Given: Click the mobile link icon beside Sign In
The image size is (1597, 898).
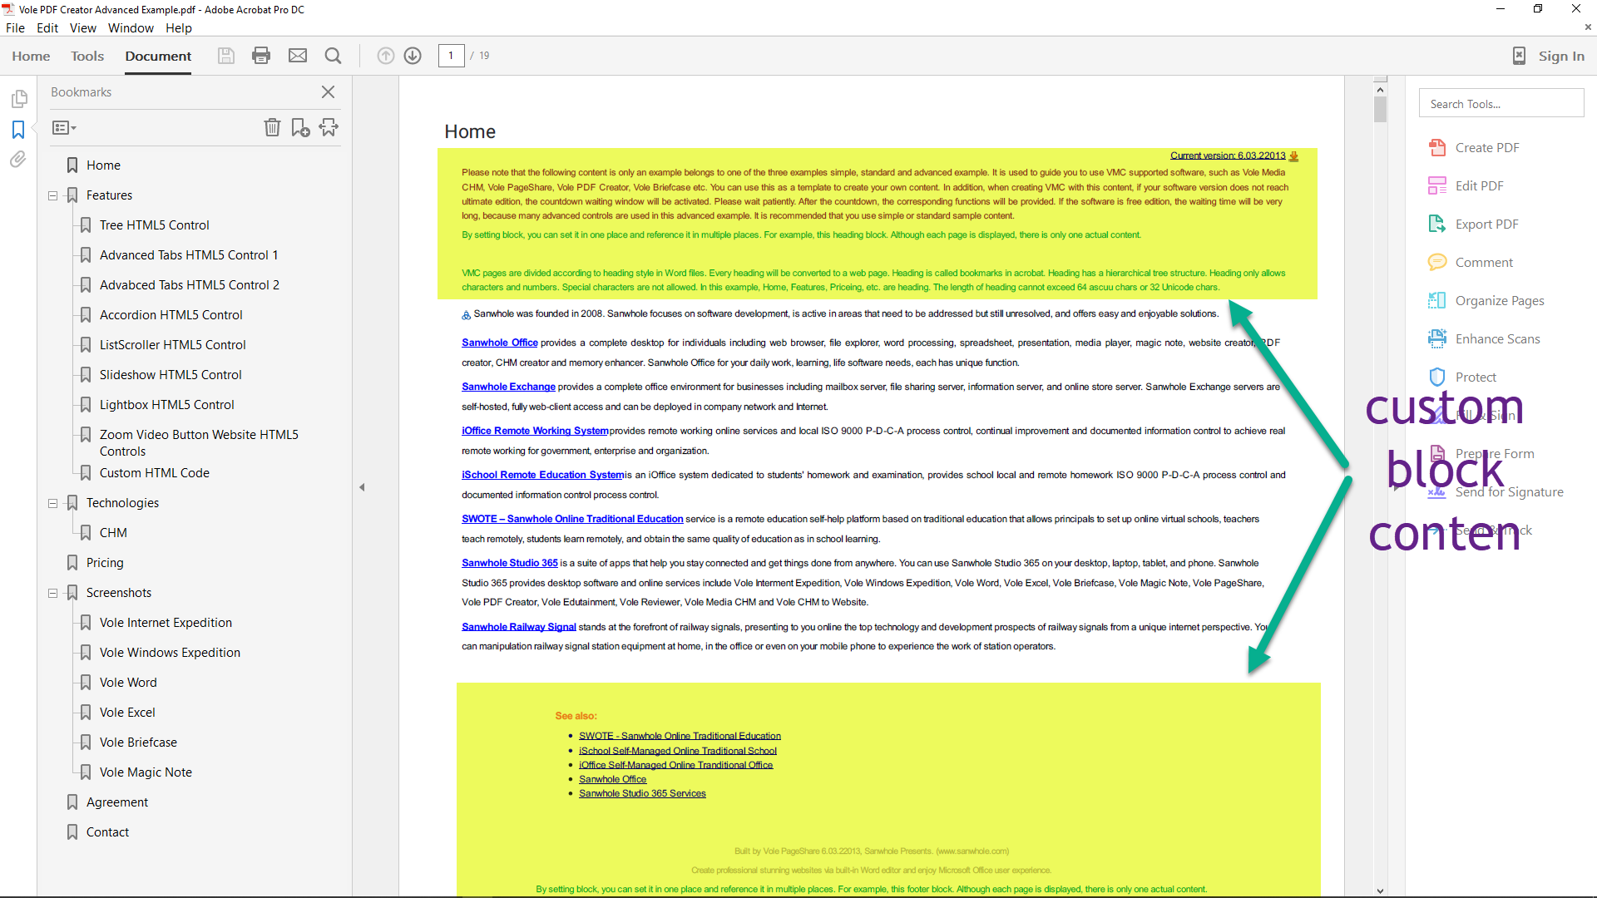Looking at the screenshot, I should (1519, 56).
